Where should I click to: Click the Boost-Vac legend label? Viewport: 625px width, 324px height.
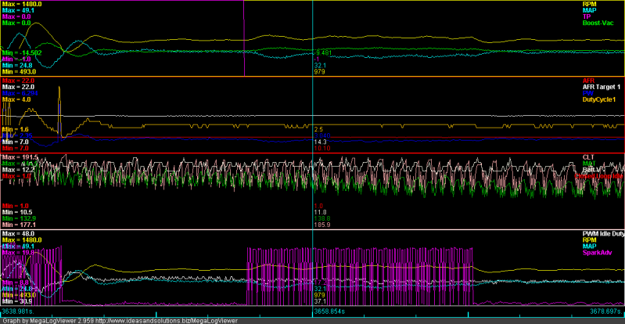click(598, 23)
